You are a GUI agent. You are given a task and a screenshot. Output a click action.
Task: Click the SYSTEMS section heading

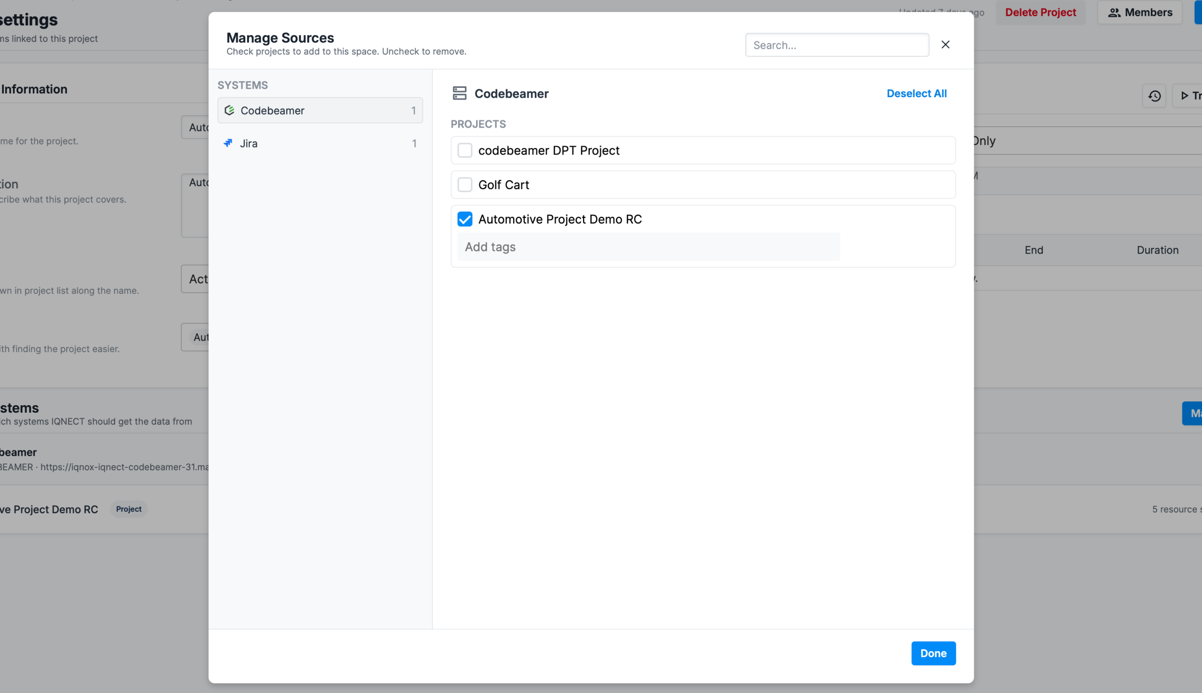[x=243, y=85]
